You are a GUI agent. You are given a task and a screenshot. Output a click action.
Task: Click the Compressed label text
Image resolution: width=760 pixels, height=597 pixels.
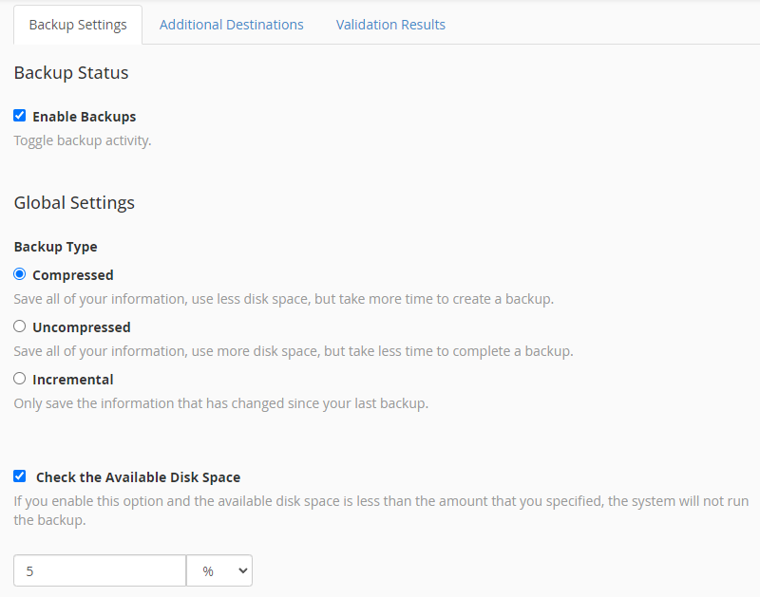pos(73,275)
